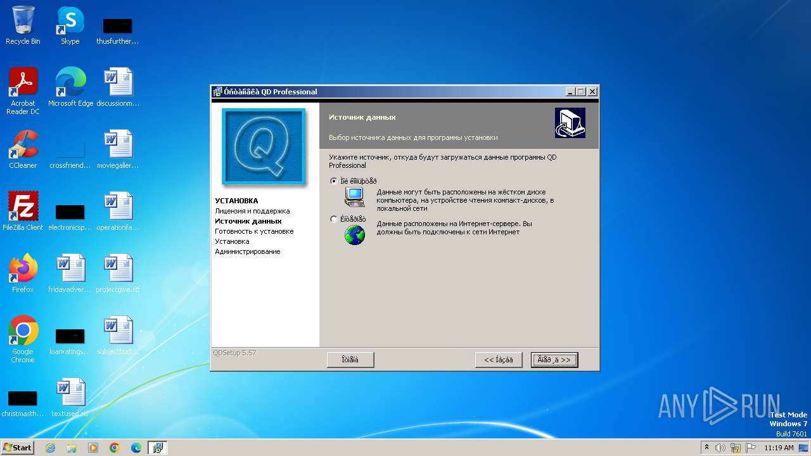This screenshot has height=456, width=811.
Task: Open the File Explorer taskbar icon
Action: (72, 448)
